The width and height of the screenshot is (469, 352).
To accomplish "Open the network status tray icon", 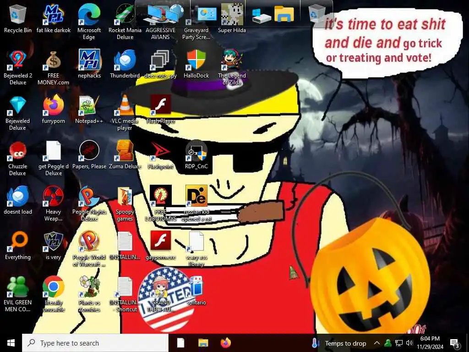I will [399, 343].
